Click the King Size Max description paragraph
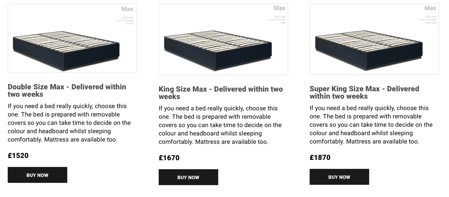The height and width of the screenshot is (197, 449). click(220, 125)
